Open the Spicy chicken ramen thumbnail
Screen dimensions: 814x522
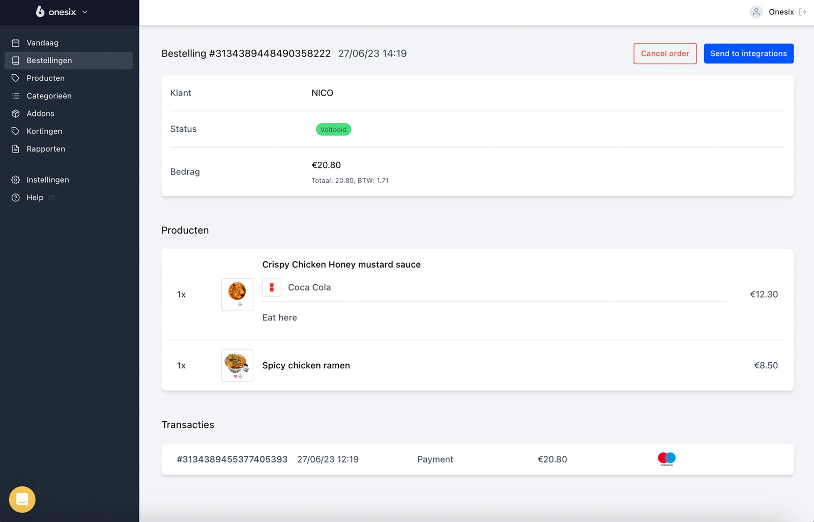(x=237, y=365)
